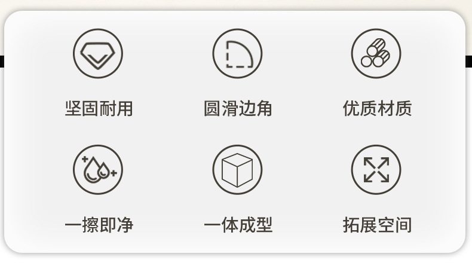Select the water droplets clean icon
The height and width of the screenshot is (272, 472).
(98, 170)
